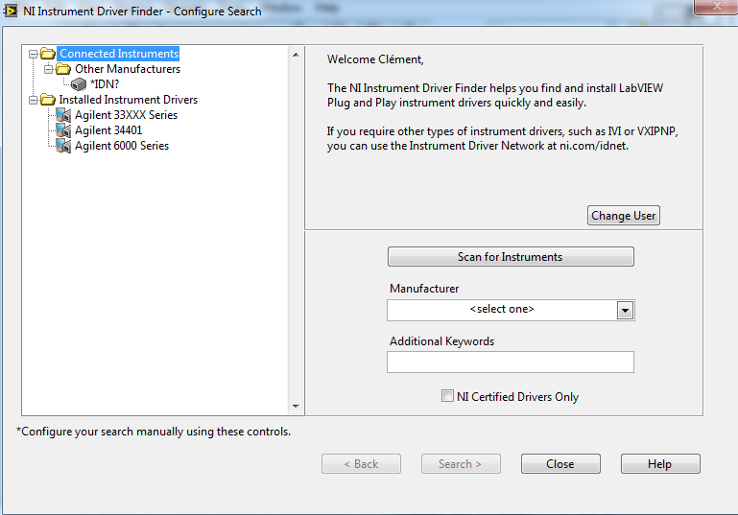This screenshot has width=738, height=515.
Task: Click the tree scrollbar up arrow
Action: pos(296,55)
